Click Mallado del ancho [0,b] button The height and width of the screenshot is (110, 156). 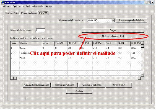point(113,36)
